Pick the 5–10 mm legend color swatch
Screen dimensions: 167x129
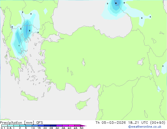click(x=29, y=126)
